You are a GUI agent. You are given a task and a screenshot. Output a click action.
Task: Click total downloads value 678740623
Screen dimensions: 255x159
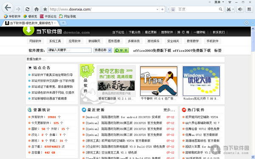click(x=52, y=147)
